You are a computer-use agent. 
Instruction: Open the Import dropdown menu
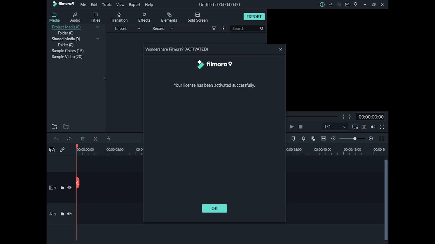coord(138,28)
